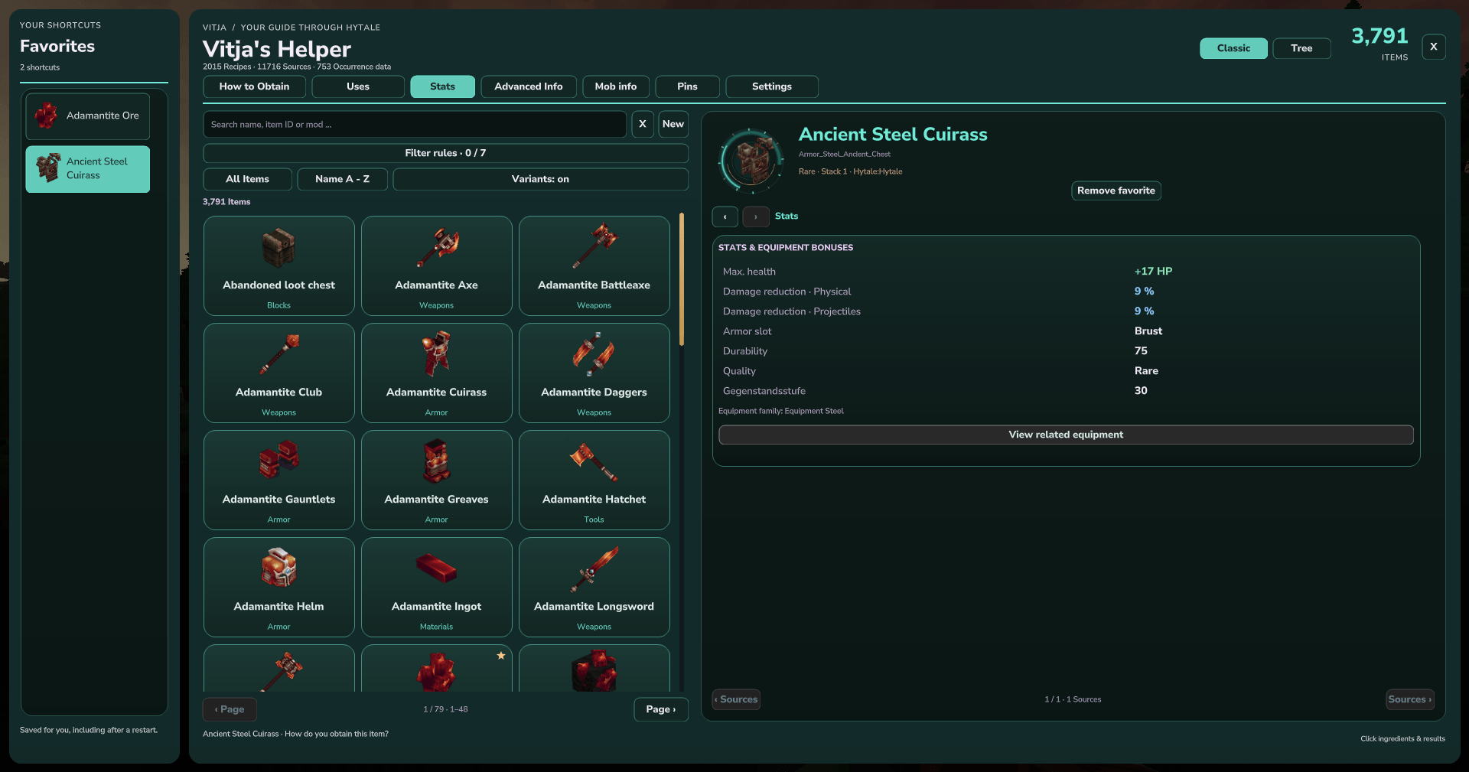Select the Adamantite Battleaxe item icon
1469x772 pixels.
pos(594,247)
